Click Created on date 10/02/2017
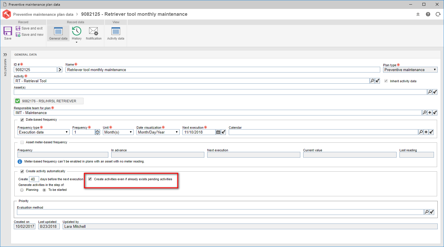Image resolution: width=444 pixels, height=247 pixels. [25, 226]
